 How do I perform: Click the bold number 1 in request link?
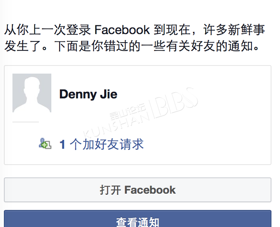tap(62, 144)
